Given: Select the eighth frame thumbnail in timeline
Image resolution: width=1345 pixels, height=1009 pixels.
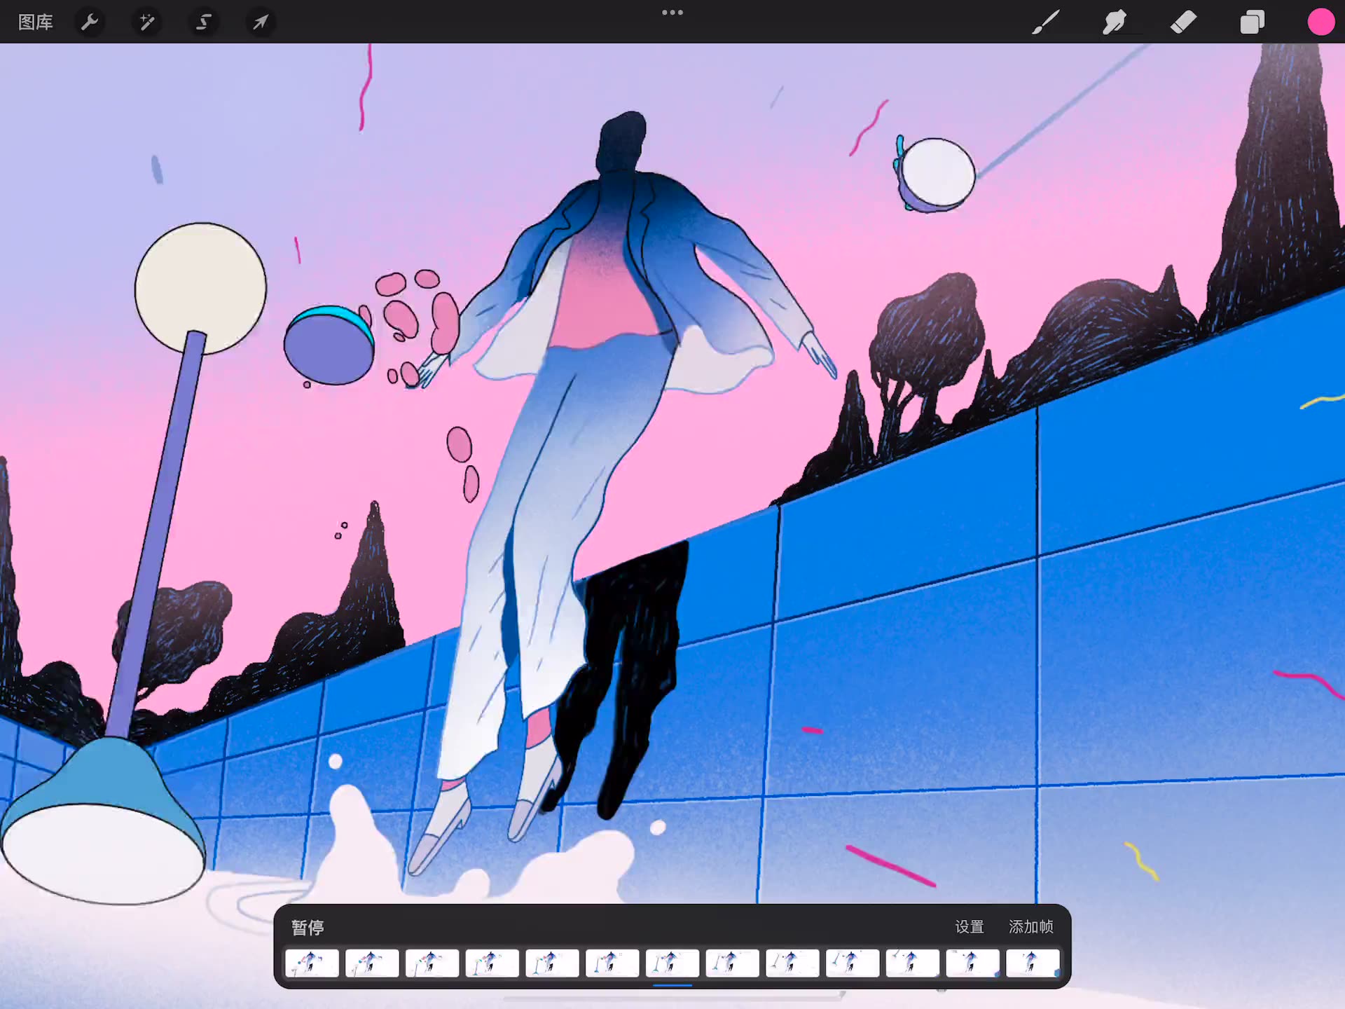Looking at the screenshot, I should 732,963.
